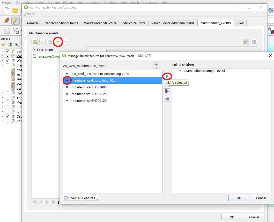Click OK in Feature Attributes window

(232, 217)
